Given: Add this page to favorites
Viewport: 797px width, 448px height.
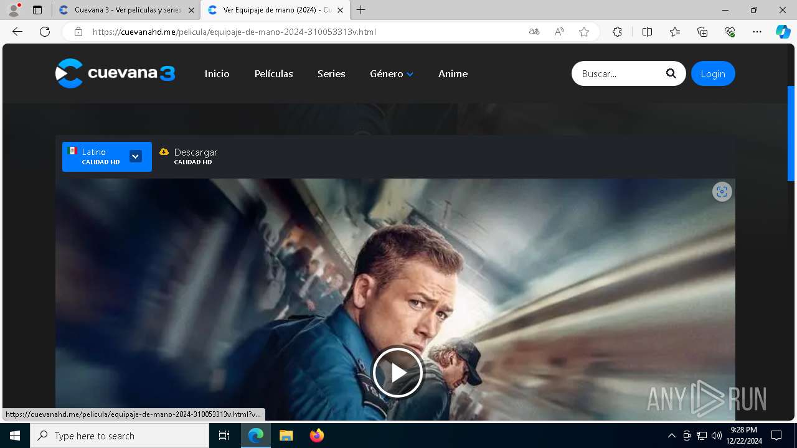Looking at the screenshot, I should (x=584, y=32).
